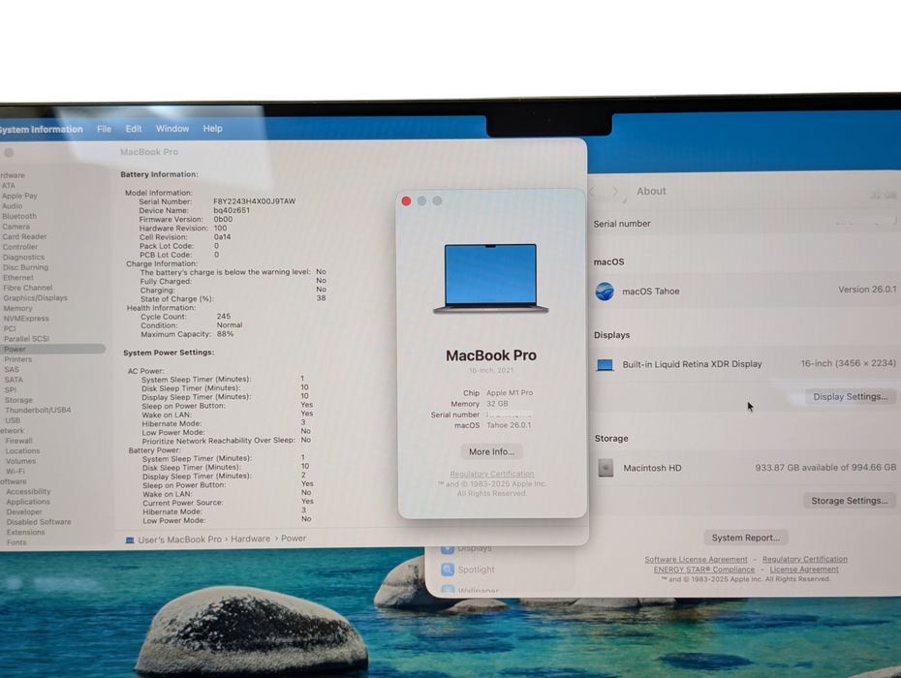Select Accessibility in the sidebar
This screenshot has height=678, width=901.
[28, 492]
